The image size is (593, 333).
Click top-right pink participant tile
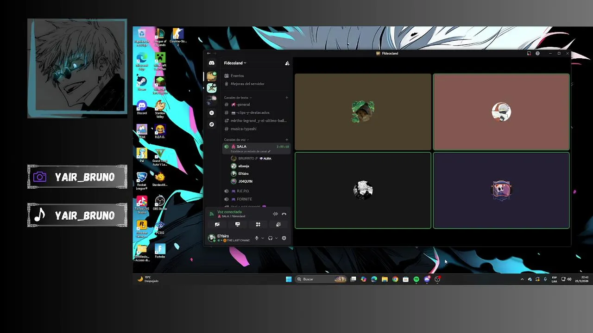pos(501,112)
